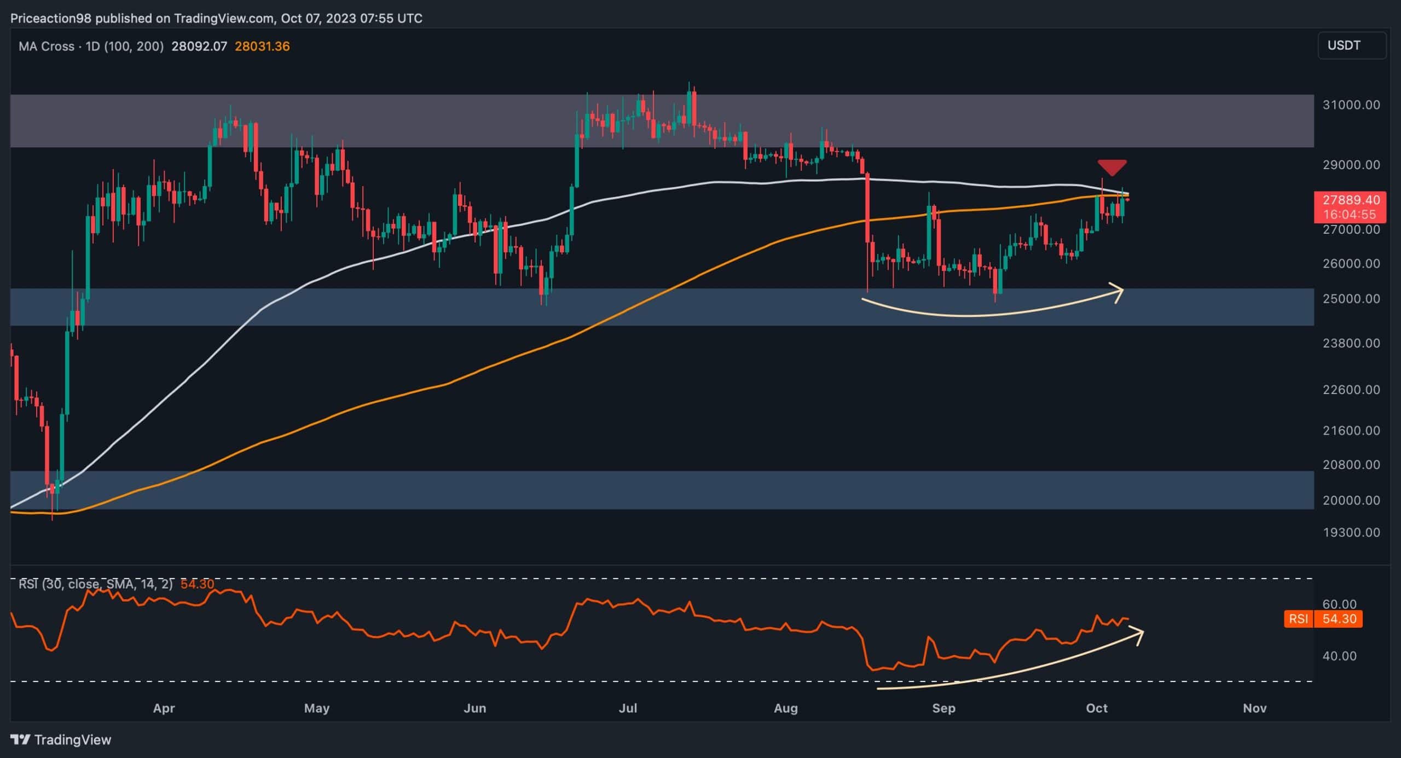Click the Jun date label

click(x=474, y=708)
